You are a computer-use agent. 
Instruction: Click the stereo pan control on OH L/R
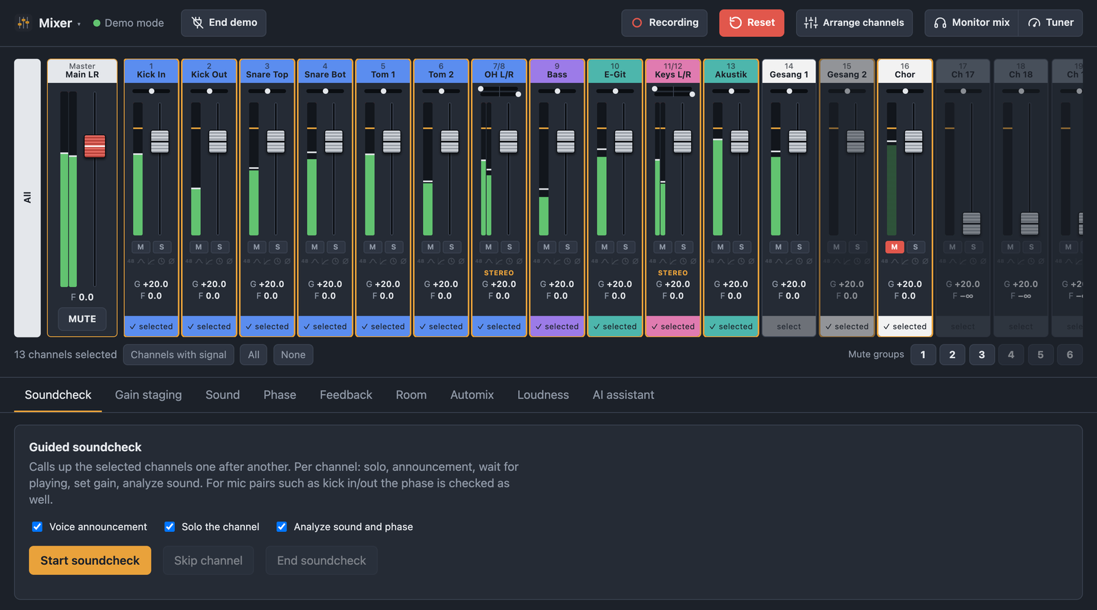click(x=499, y=91)
